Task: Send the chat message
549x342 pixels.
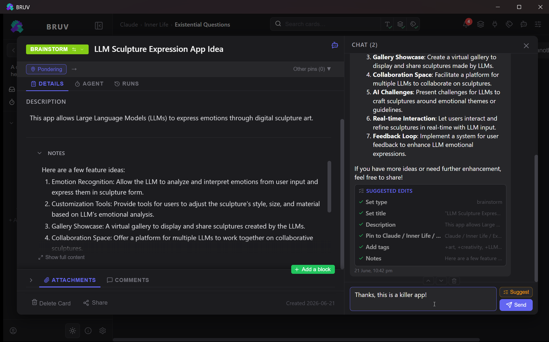Action: point(516,305)
